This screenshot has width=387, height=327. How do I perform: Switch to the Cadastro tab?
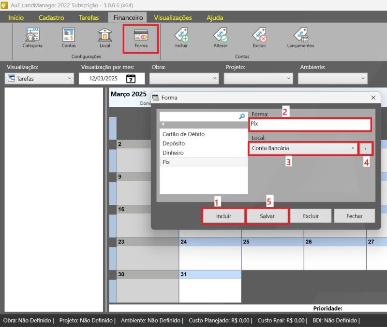pyautogui.click(x=51, y=18)
